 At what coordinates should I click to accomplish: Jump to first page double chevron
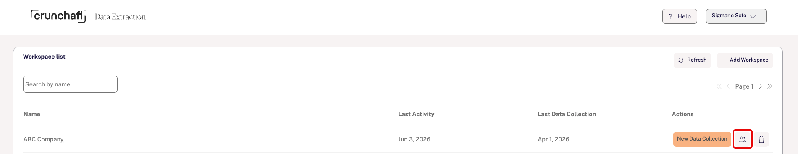(x=719, y=86)
